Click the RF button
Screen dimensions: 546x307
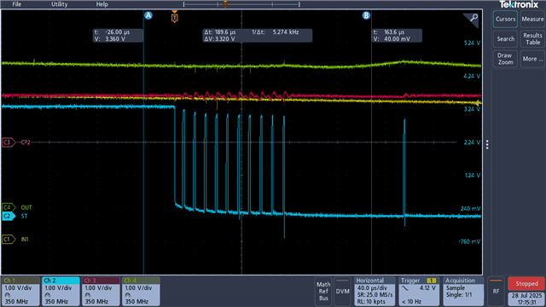click(x=496, y=292)
